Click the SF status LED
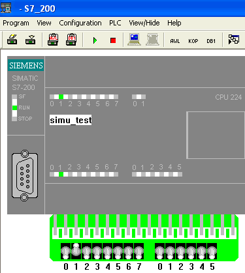The height and width of the screenshot is (273, 245). point(14,96)
